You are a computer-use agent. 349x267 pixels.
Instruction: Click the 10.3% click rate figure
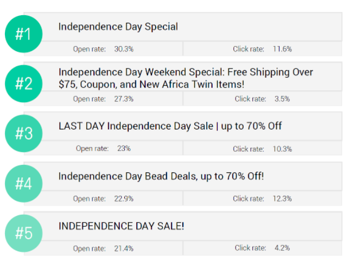tap(282, 149)
